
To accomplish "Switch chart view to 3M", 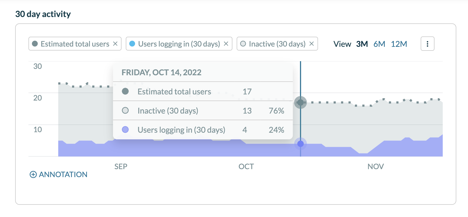I will click(x=362, y=44).
